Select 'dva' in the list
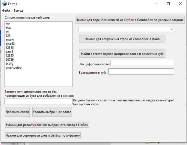187x145 pixels. coord(38,28)
